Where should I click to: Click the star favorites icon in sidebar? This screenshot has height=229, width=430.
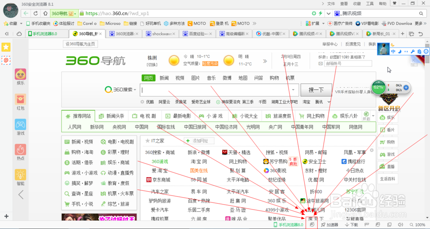(x=6, y=47)
